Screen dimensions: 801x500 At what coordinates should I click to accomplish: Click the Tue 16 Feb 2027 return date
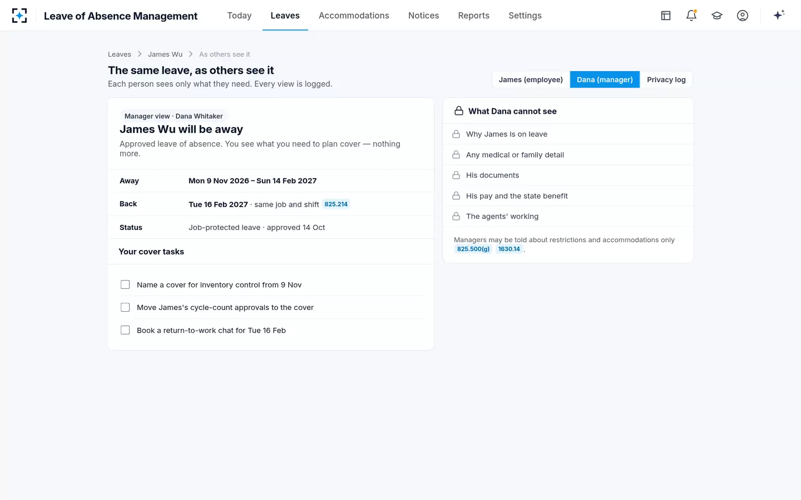(218, 204)
